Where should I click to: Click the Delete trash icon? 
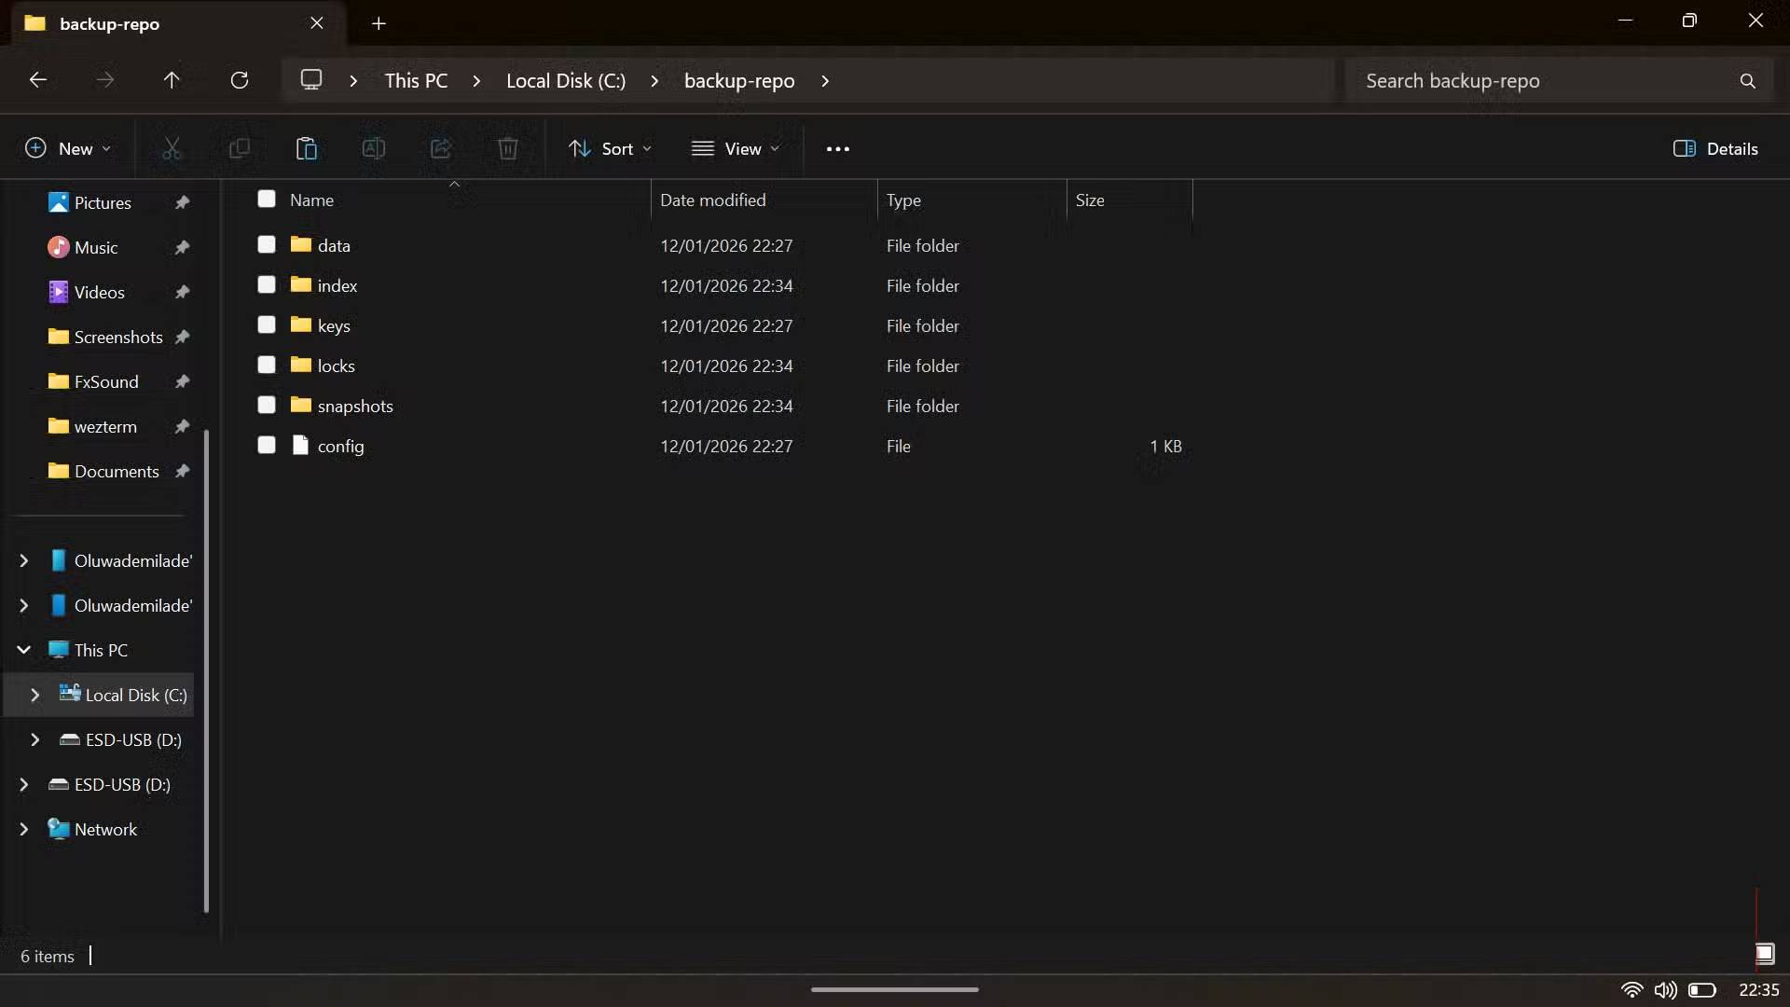(x=507, y=148)
